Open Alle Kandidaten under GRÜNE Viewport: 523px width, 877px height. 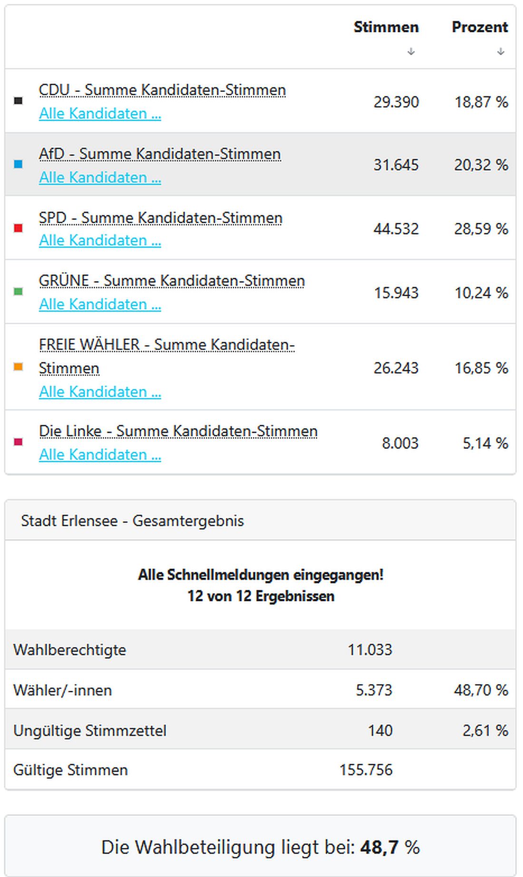pos(100,304)
